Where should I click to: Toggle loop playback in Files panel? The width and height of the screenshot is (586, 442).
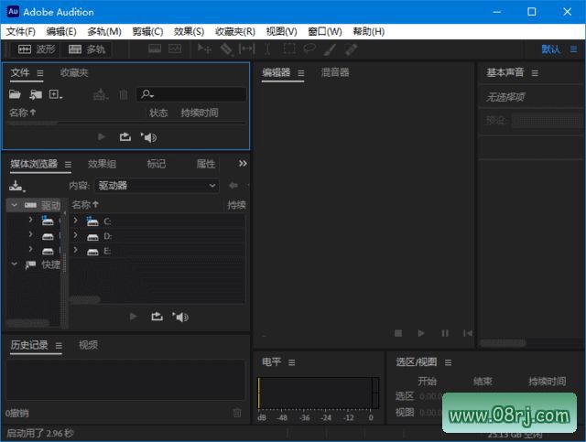click(x=125, y=137)
